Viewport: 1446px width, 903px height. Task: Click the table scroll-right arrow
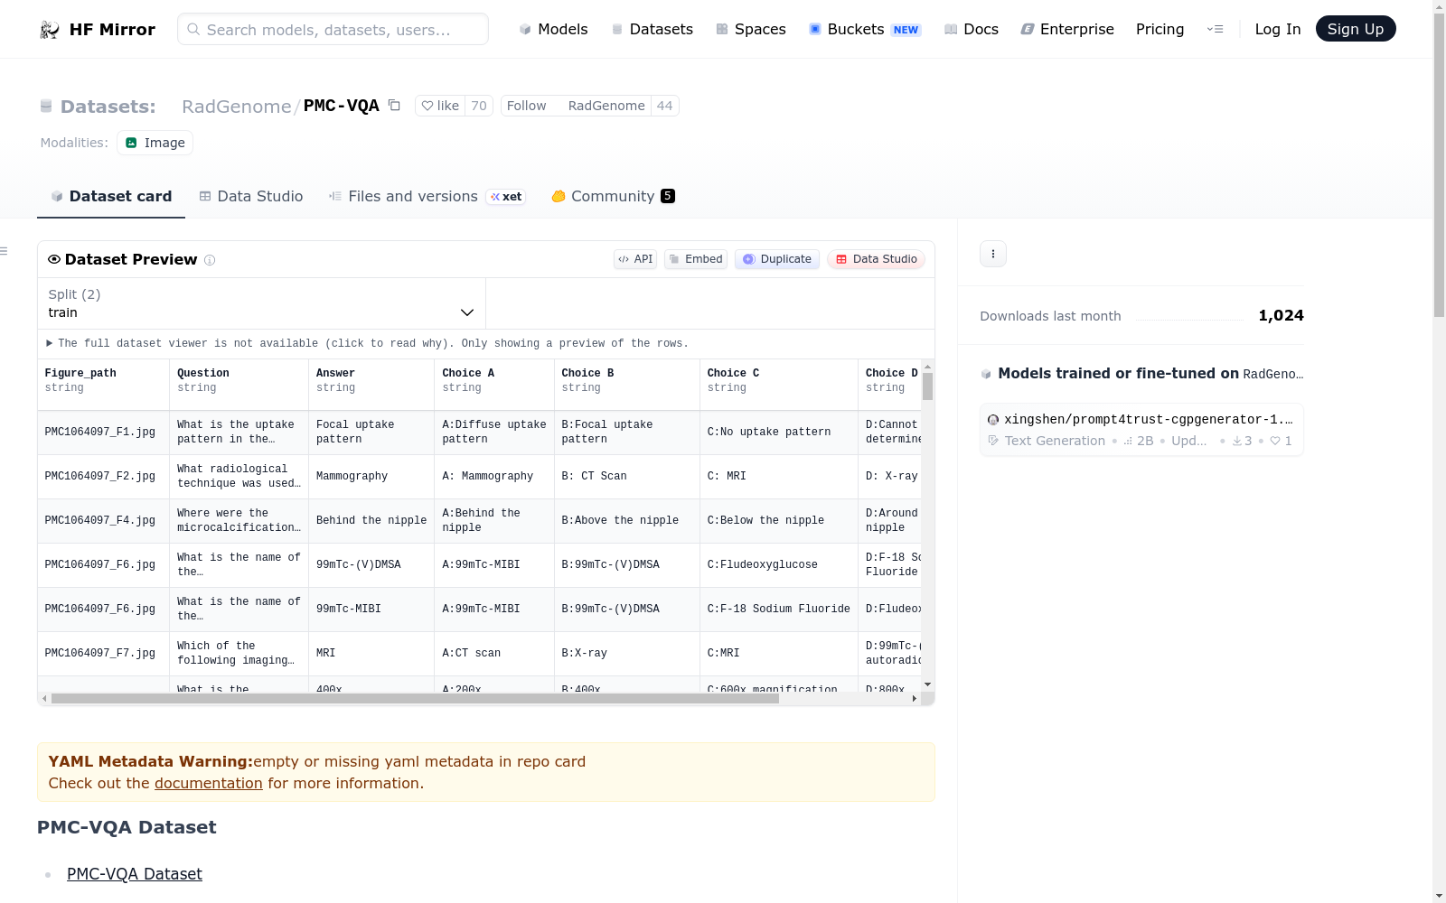(915, 699)
